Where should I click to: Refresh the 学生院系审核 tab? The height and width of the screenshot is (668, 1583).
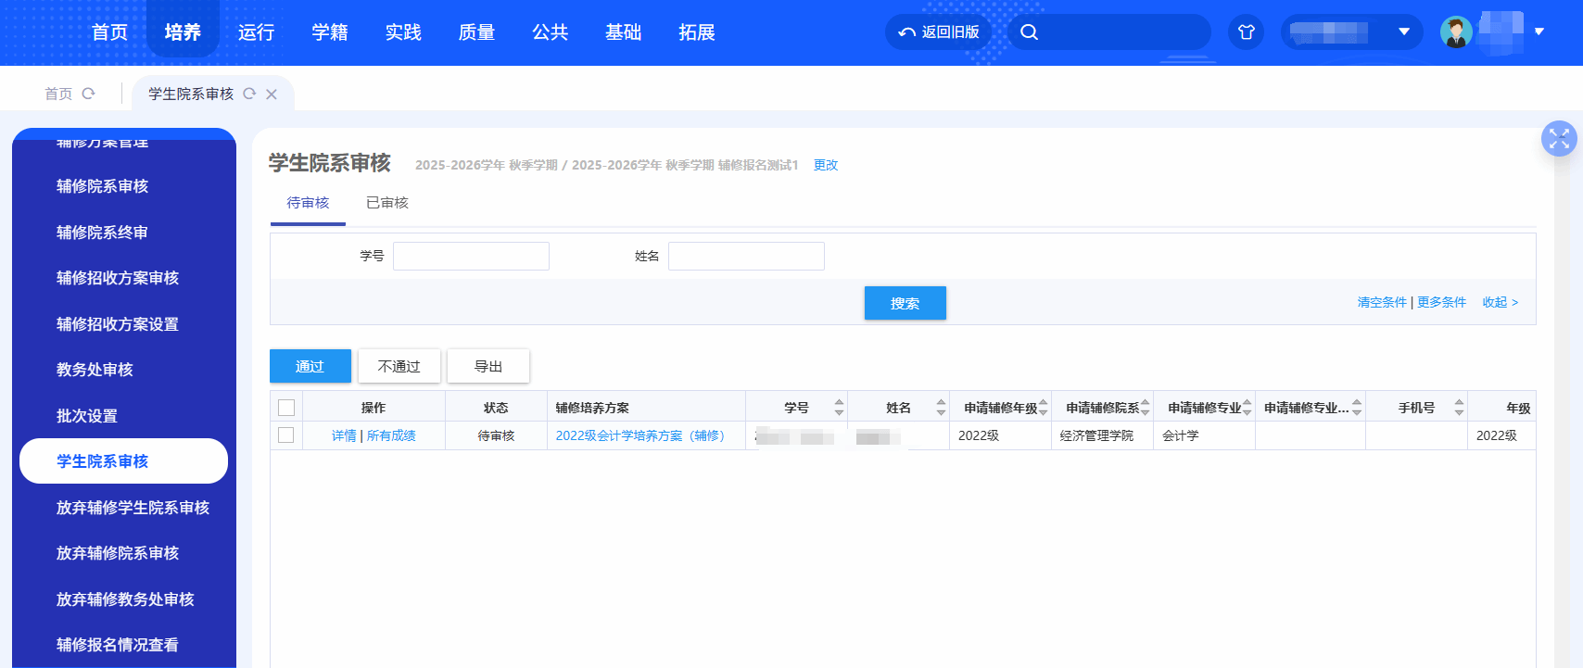[x=249, y=94]
